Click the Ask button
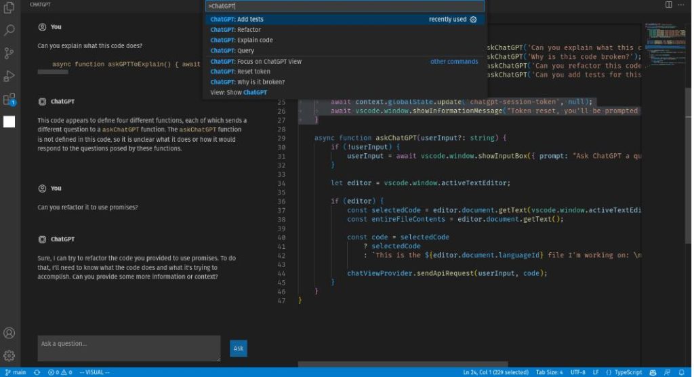This screenshot has height=377, width=694. coord(238,349)
